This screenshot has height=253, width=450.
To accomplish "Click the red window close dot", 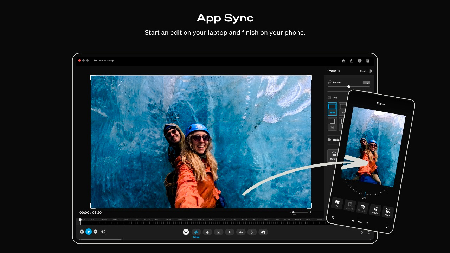I will [80, 60].
